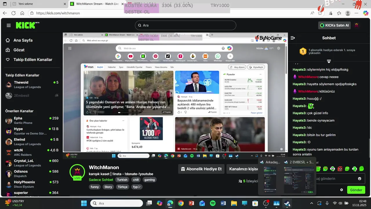Click the KICKs Satın Al button
The height and width of the screenshot is (209, 371).
click(x=334, y=25)
